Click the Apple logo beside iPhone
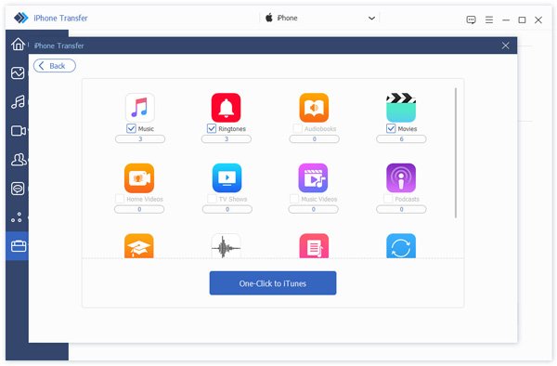 click(269, 18)
